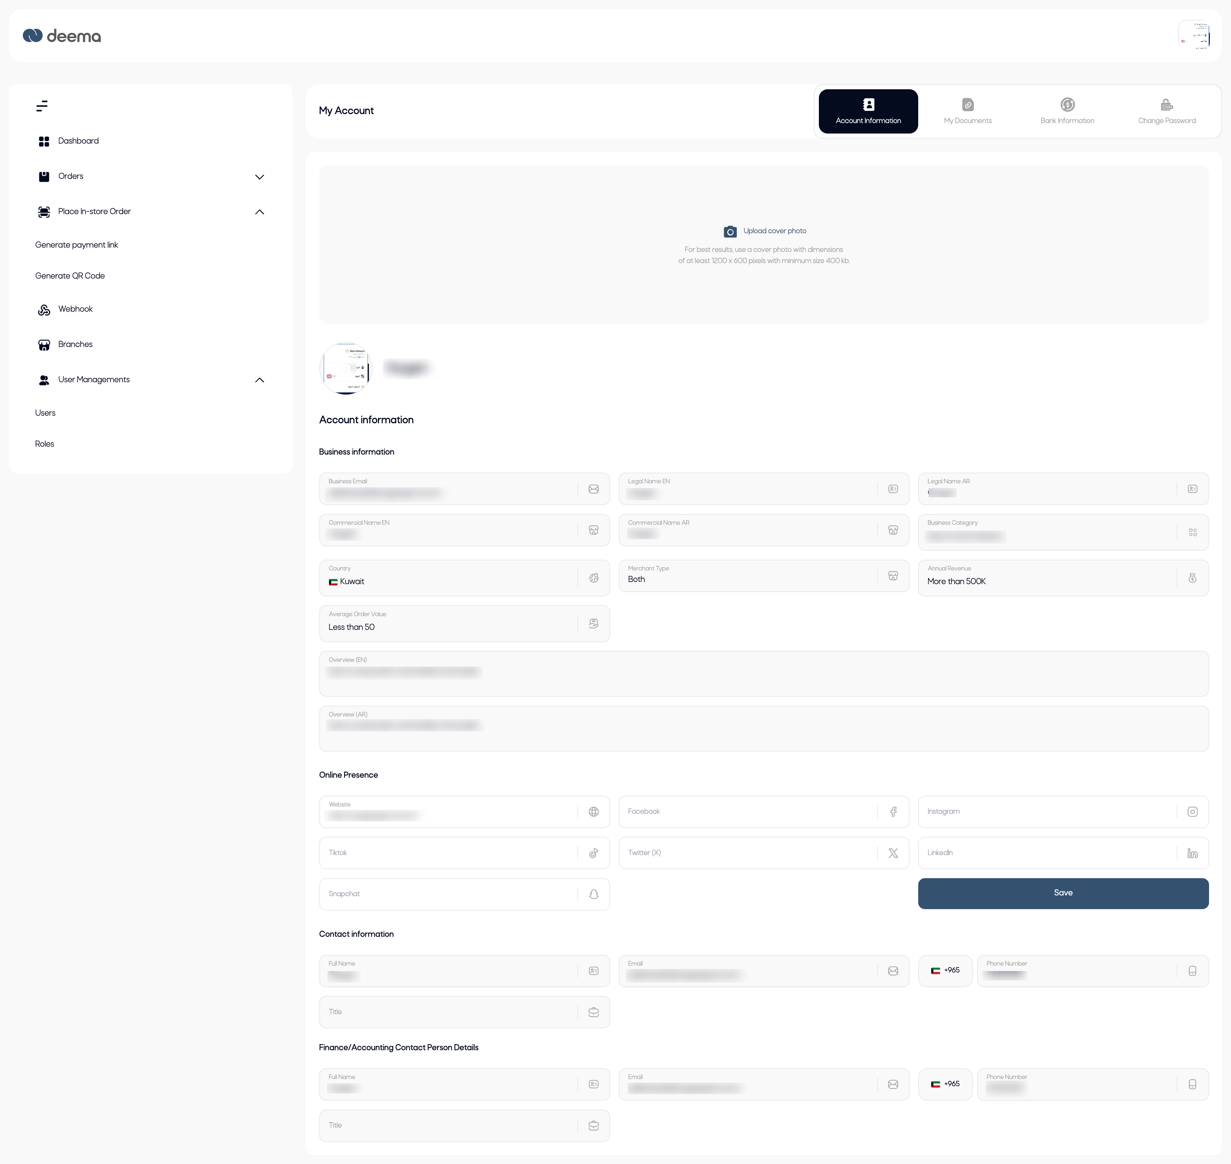Image resolution: width=1231 pixels, height=1164 pixels.
Task: Click the Instagram icon in its field
Action: [x=1192, y=812]
